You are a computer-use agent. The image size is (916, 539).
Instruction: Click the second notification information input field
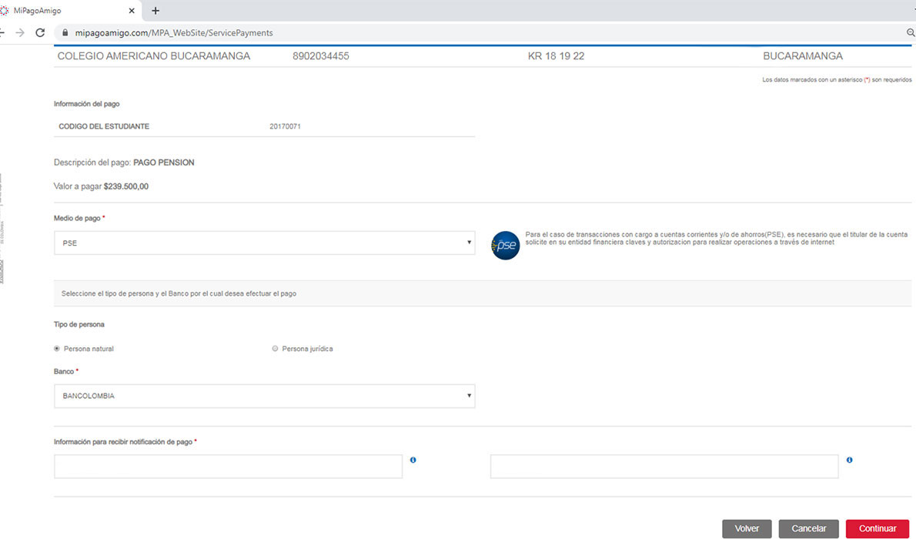[x=664, y=467]
